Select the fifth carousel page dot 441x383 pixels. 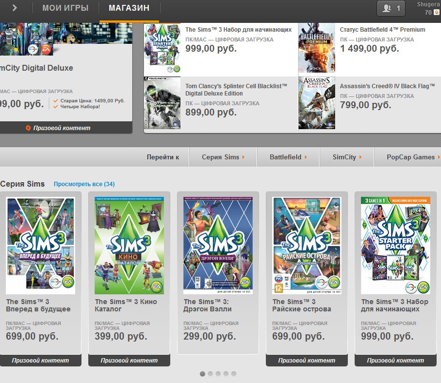(x=234, y=374)
